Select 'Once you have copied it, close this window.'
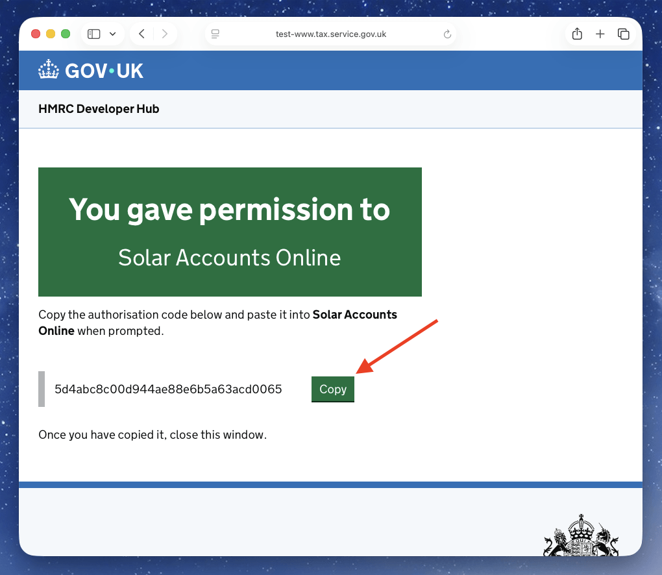The image size is (662, 575). pyautogui.click(x=153, y=435)
